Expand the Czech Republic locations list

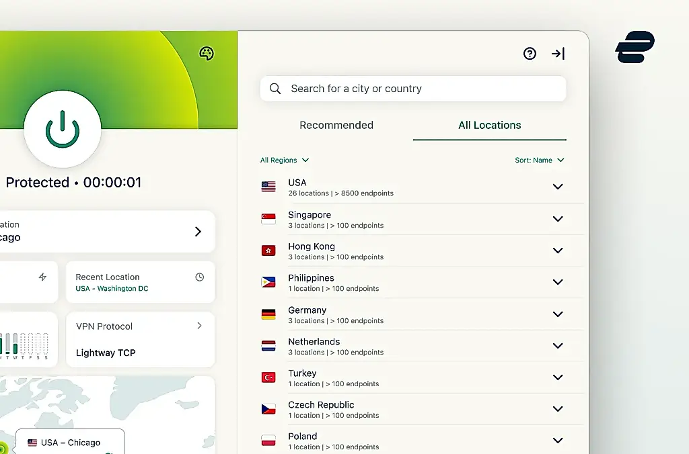coord(558,409)
